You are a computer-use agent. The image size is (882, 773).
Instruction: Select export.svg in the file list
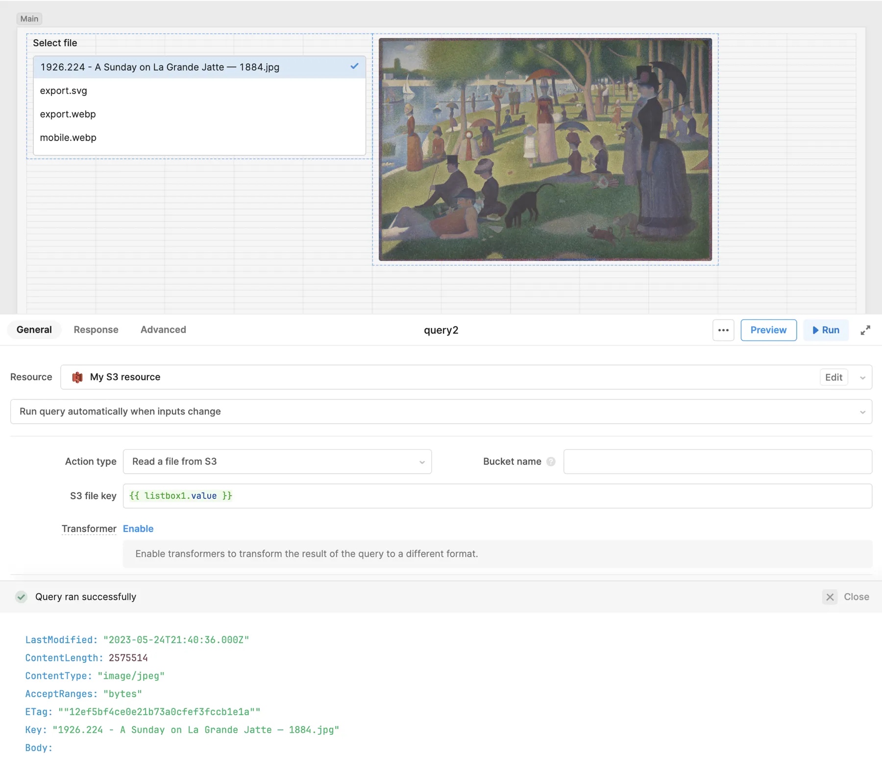[199, 91]
